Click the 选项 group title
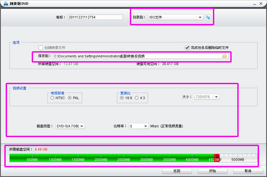 pyautogui.click(x=16, y=43)
